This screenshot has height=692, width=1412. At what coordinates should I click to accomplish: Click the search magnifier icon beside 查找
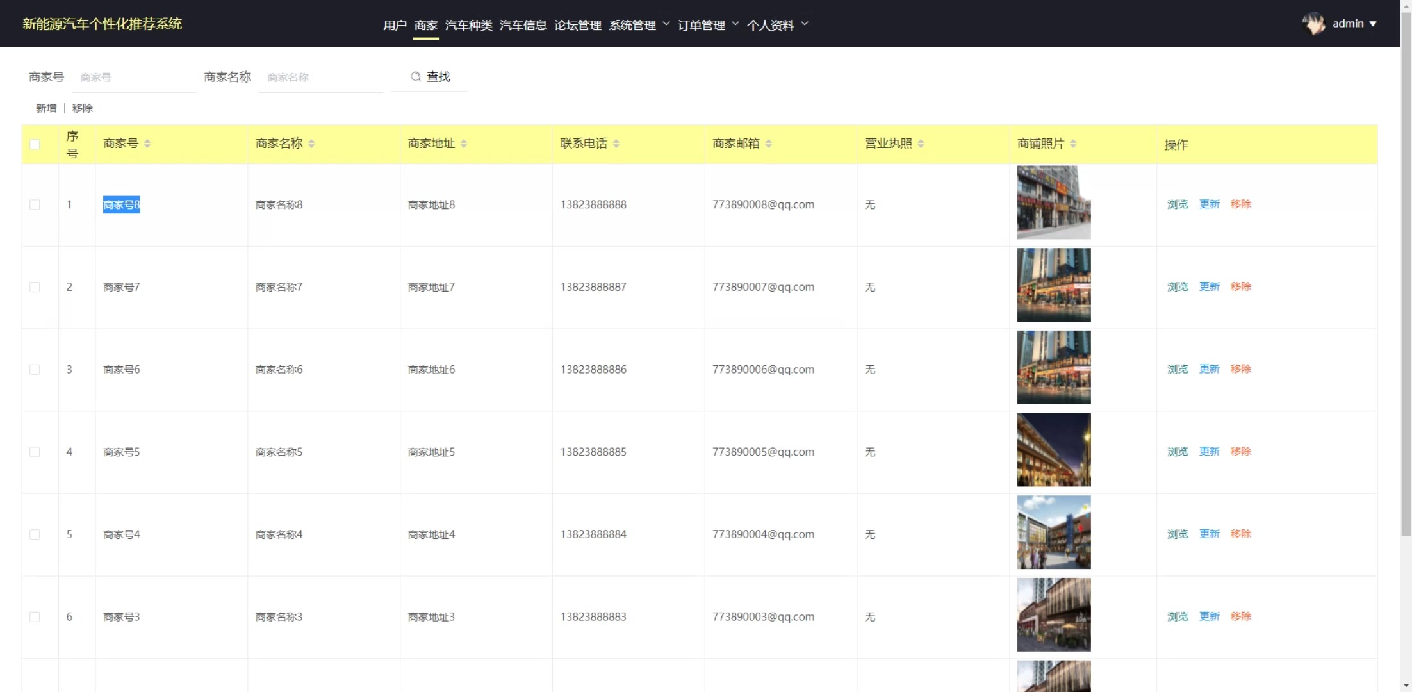(416, 77)
